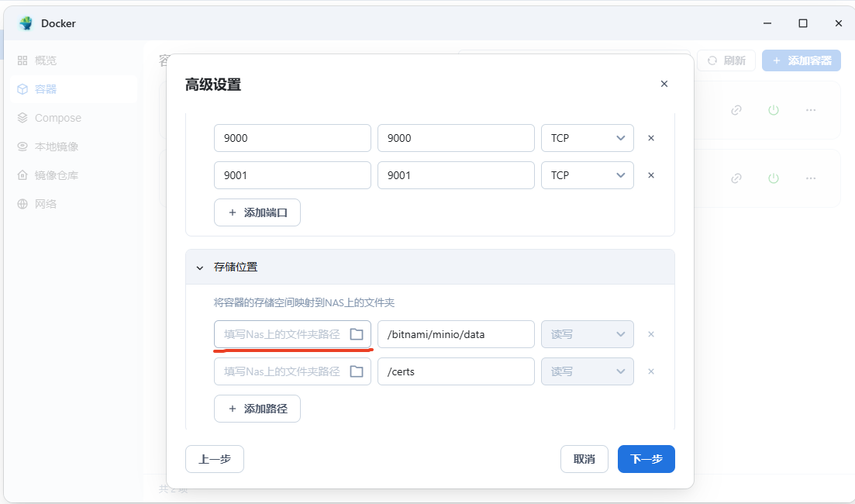
Task: Click 添加路径 to add storage path
Action: pyautogui.click(x=257, y=409)
